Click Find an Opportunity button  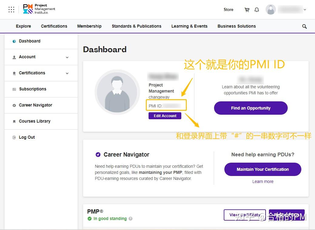pyautogui.click(x=251, y=108)
